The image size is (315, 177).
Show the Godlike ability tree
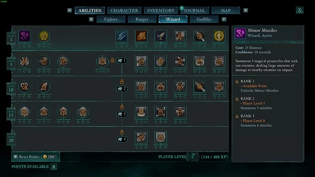tap(204, 19)
